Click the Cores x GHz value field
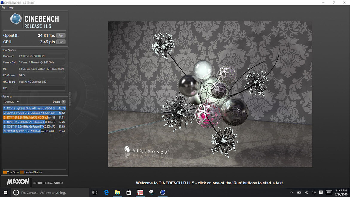Viewport: 350px width, 197px height. pyautogui.click(x=42, y=63)
